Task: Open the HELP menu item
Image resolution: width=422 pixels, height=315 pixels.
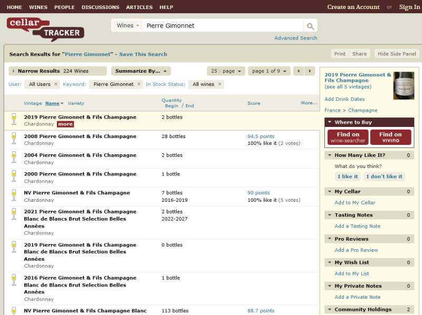Action: (166, 7)
